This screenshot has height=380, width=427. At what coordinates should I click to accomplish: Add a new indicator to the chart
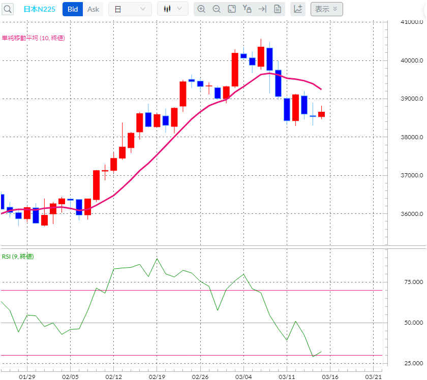(298, 9)
